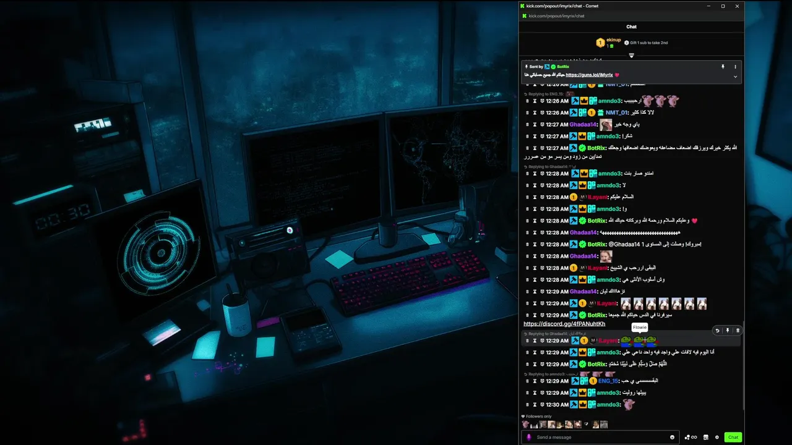This screenshot has height=445, width=792.
Task: Click 'Gift 1 sub to take 2nd'
Action: [x=646, y=43]
